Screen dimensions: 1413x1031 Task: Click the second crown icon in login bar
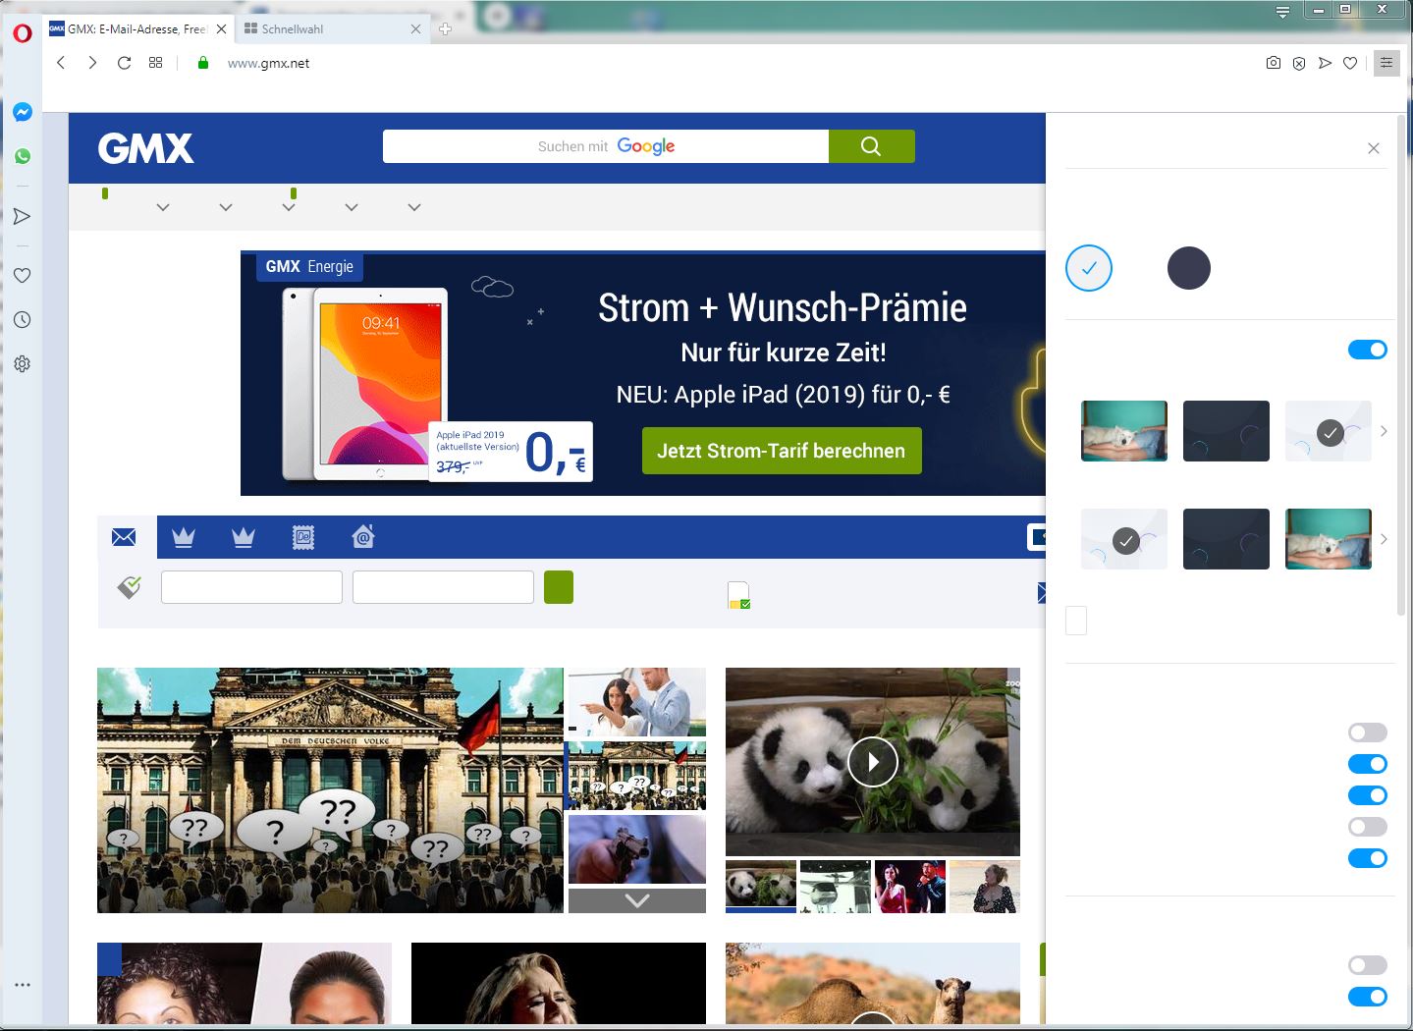(x=244, y=537)
